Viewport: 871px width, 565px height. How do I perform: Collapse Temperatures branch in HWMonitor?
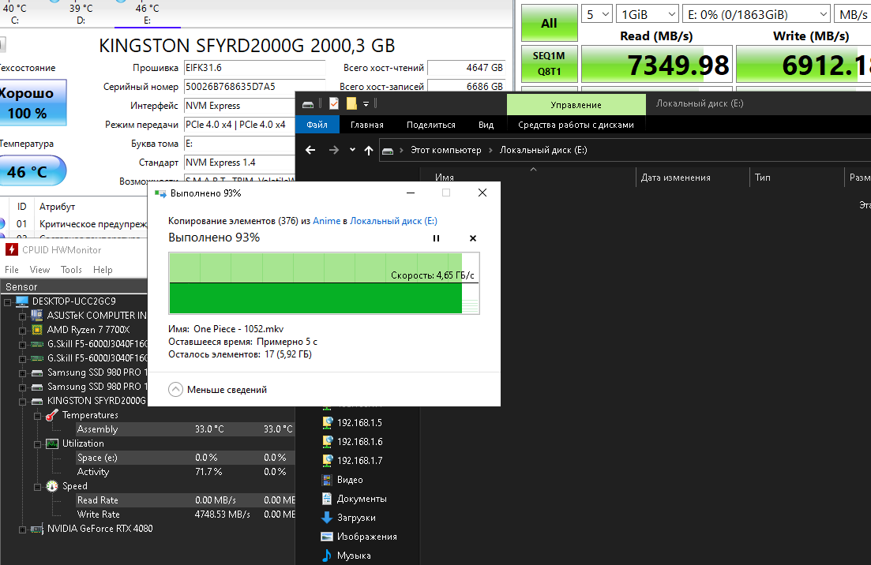(38, 416)
